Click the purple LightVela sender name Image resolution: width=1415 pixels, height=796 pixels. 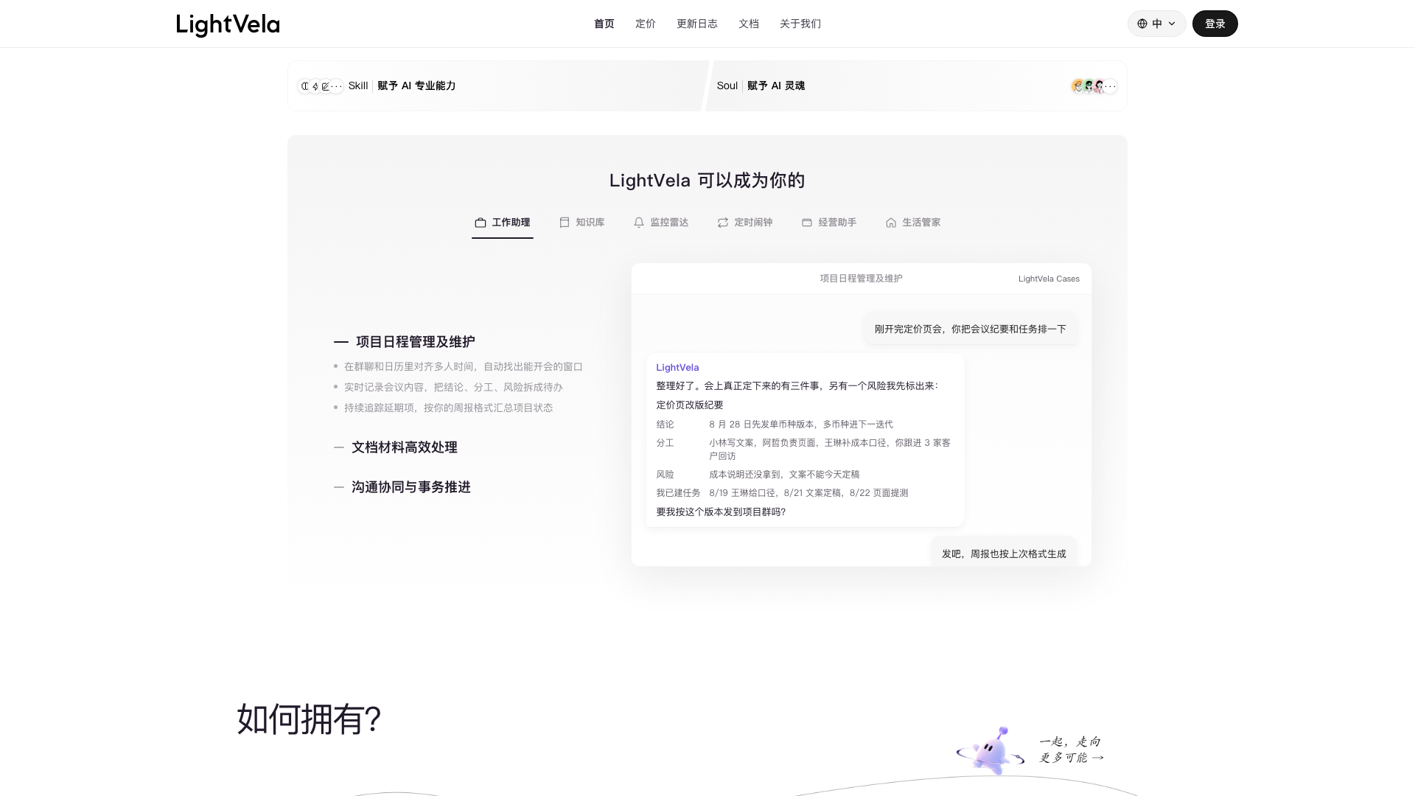tap(677, 368)
